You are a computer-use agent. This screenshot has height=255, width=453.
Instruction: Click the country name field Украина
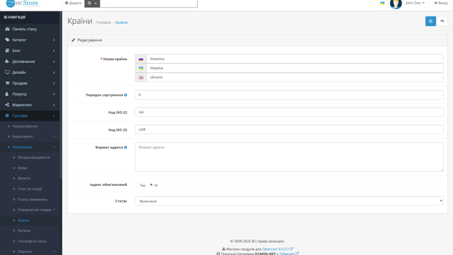pyautogui.click(x=294, y=59)
